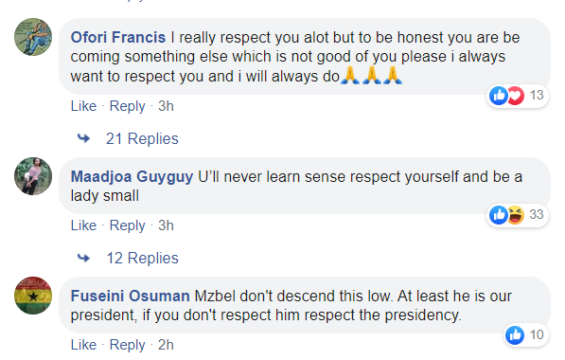Click the heart reaction on Ofori's comment
Viewport: 565px width, 360px height.
pos(516,96)
